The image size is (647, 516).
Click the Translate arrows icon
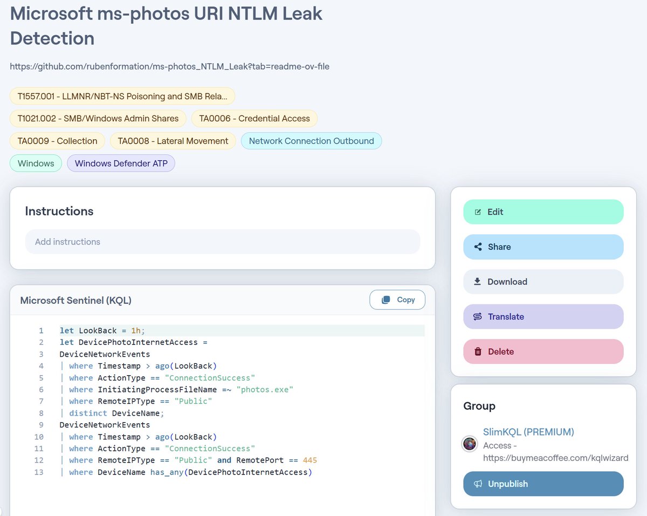coord(478,317)
